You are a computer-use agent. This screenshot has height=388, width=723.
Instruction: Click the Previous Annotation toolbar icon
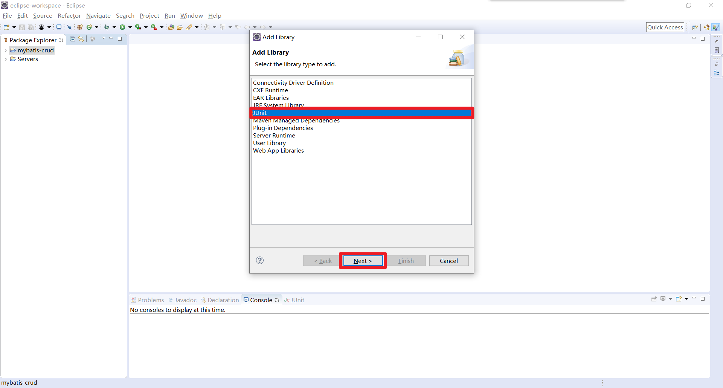tap(223, 27)
